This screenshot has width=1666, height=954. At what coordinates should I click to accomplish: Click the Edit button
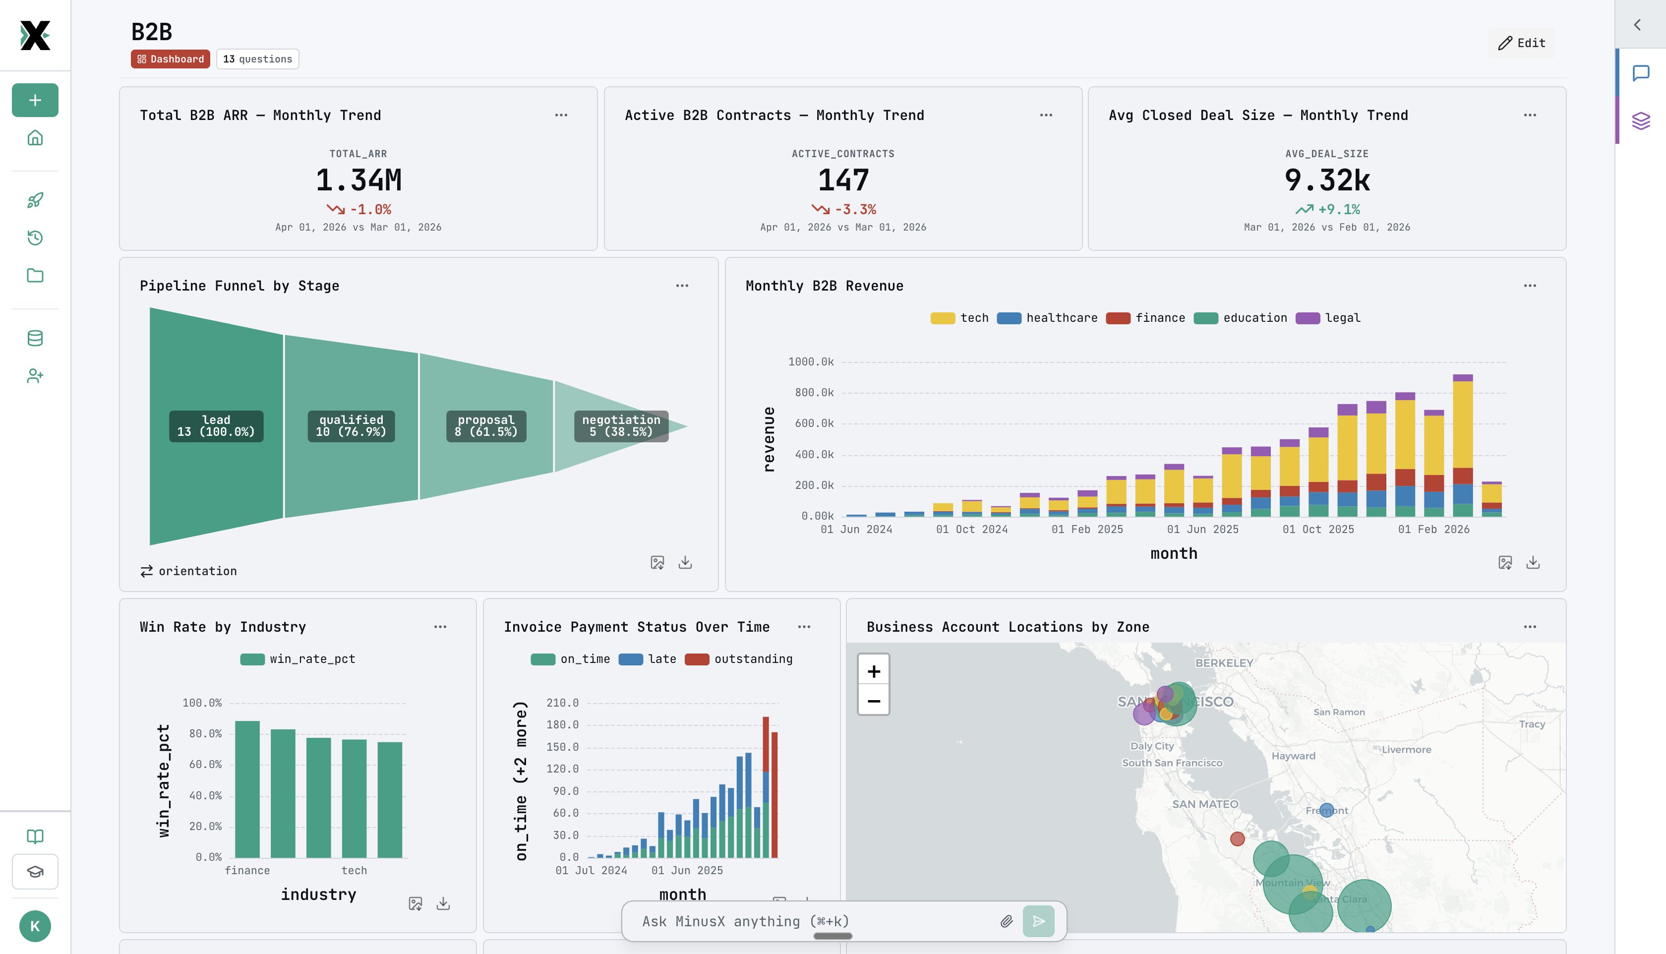(x=1521, y=43)
